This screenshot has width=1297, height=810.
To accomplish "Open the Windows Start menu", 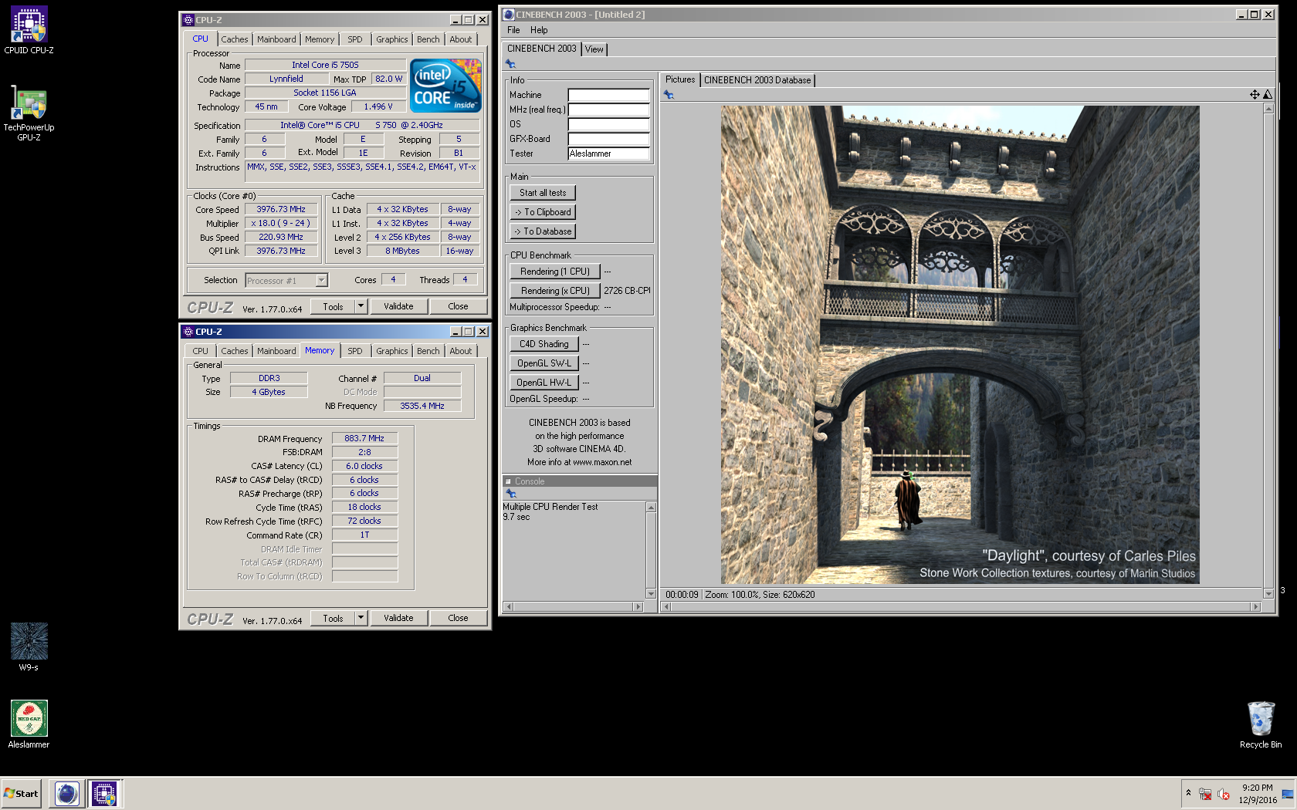I will (22, 793).
